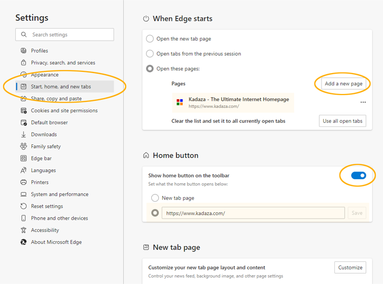Screen dimensions: 383x284
Task: Click the Start, home, and new tabs icon
Action: click(x=23, y=86)
